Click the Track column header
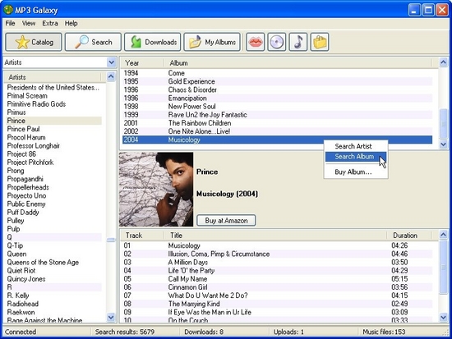This screenshot has height=339, width=452. click(143, 236)
